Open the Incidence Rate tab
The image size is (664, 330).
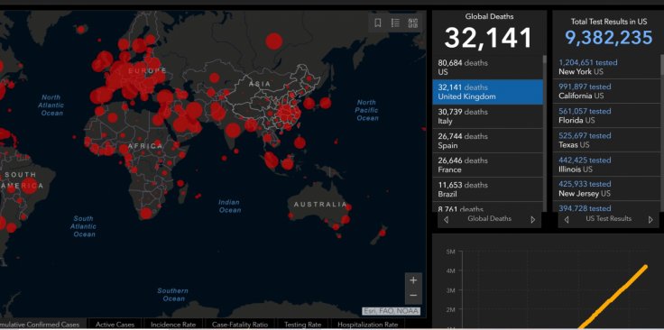[x=173, y=325]
